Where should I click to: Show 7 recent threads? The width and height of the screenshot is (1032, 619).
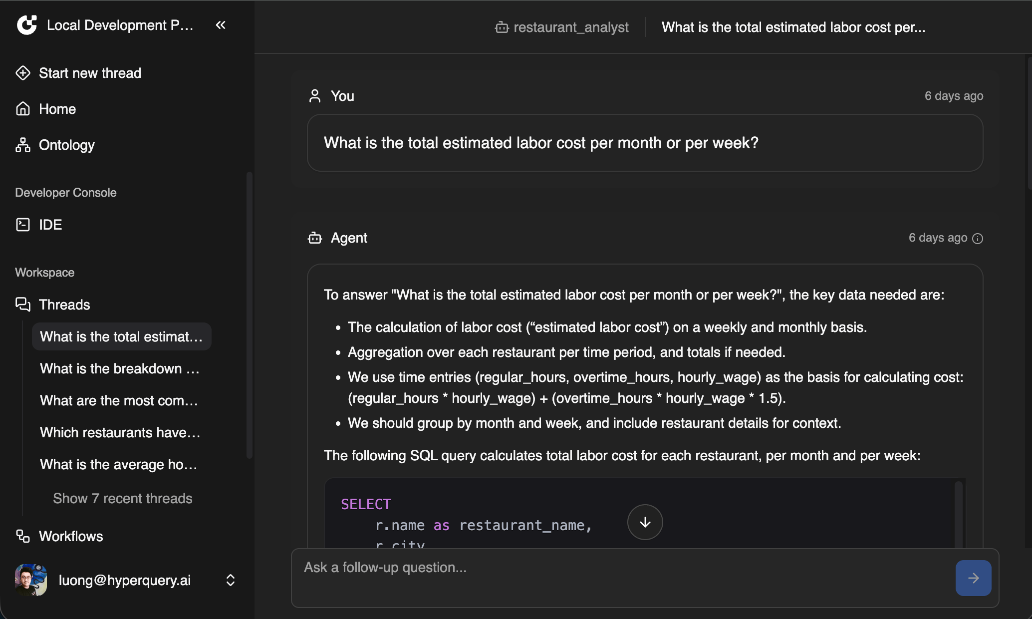122,498
